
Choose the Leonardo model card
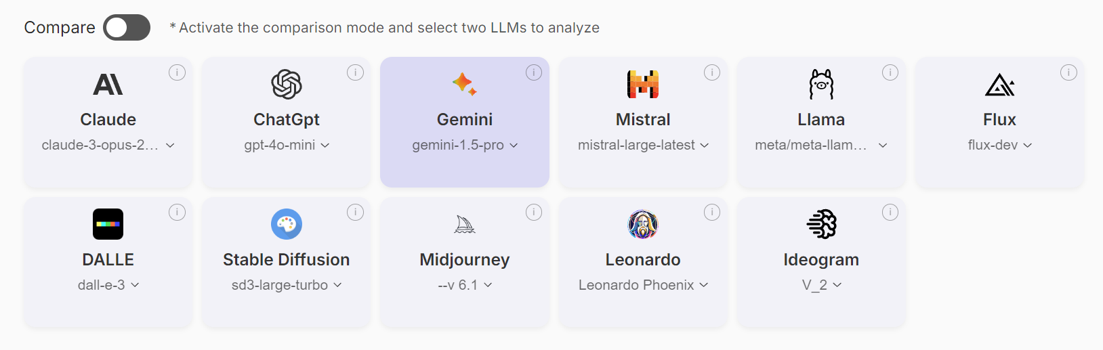(x=643, y=260)
